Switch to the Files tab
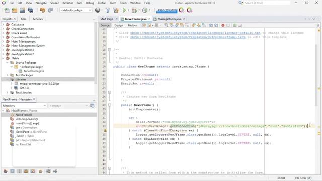Viewport: 322px width, 181px height. point(24,19)
